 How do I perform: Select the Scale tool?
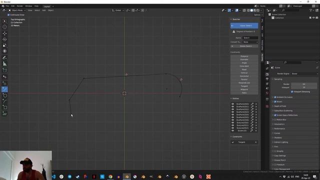click(4, 45)
